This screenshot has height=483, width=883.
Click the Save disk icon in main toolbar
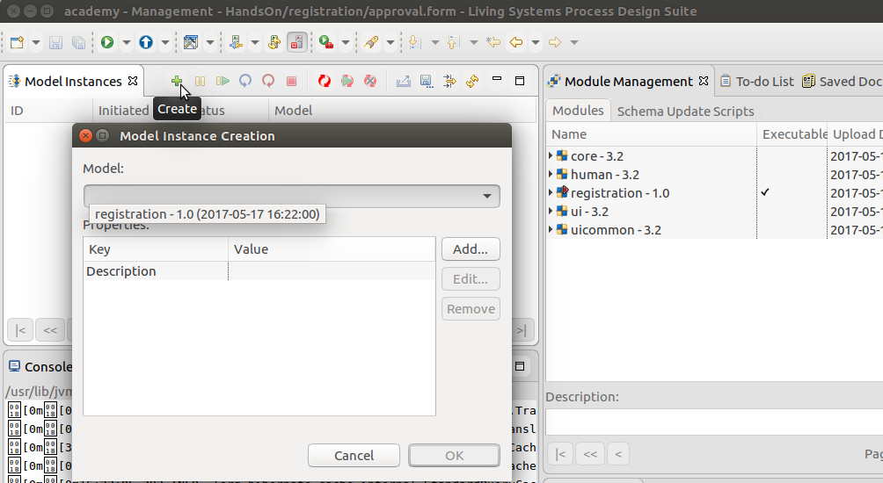55,42
